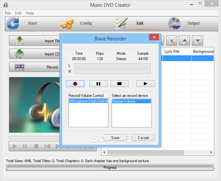Go to the Start step
221x181 pixels.
[x=32, y=23]
